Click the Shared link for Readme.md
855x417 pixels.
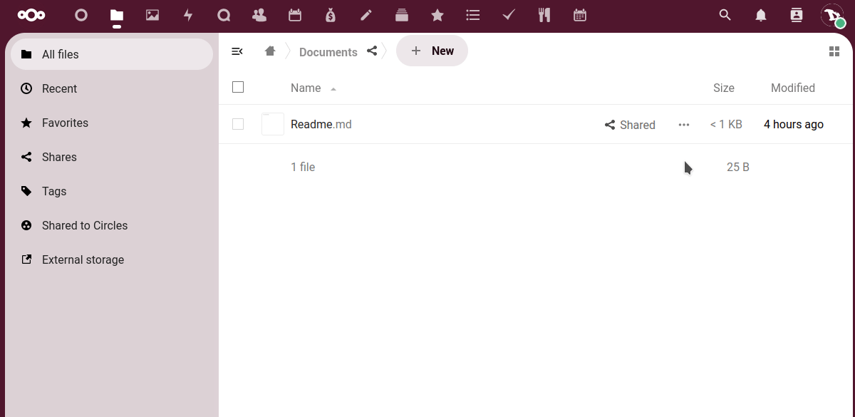pyautogui.click(x=630, y=125)
